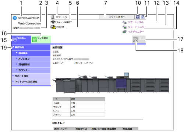Click the ログイン画面へ button
The height and width of the screenshot is (140, 184).
(117, 17)
